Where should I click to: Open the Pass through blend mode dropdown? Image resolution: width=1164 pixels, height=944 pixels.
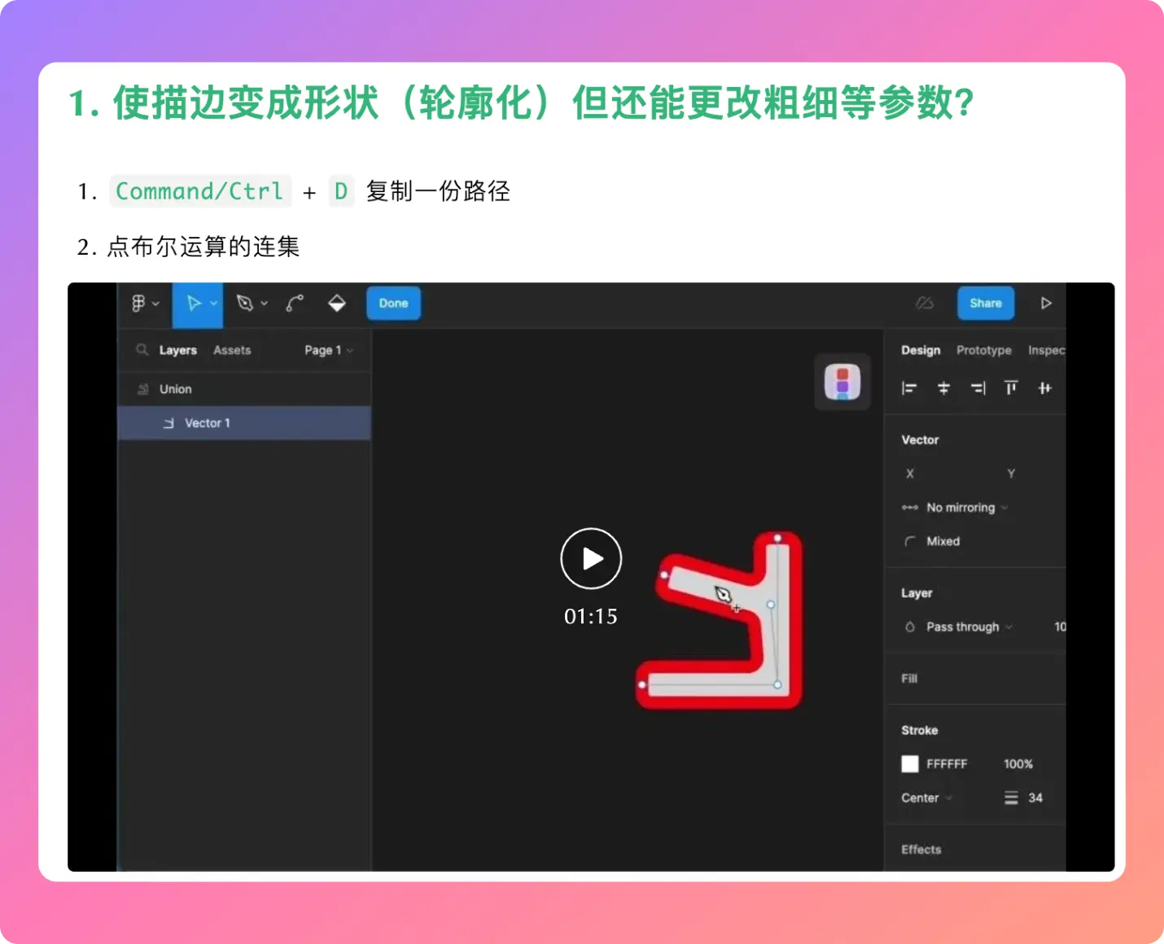969,627
